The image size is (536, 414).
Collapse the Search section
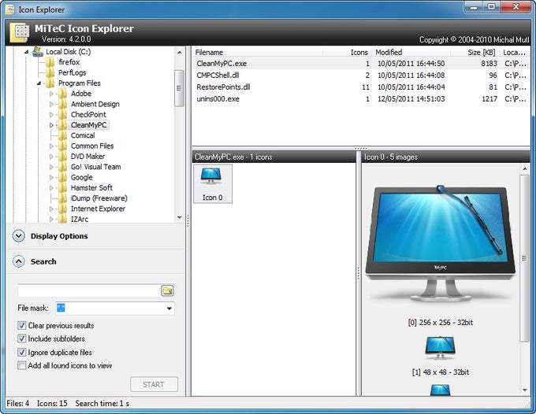[18, 261]
